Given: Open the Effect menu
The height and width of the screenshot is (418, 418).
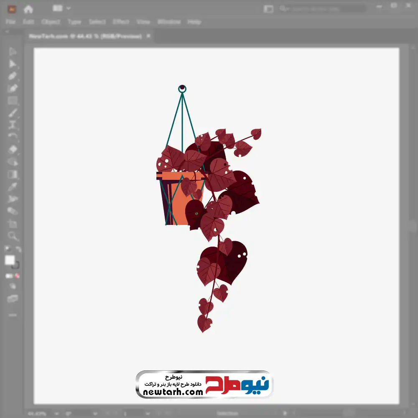Looking at the screenshot, I should [121, 22].
